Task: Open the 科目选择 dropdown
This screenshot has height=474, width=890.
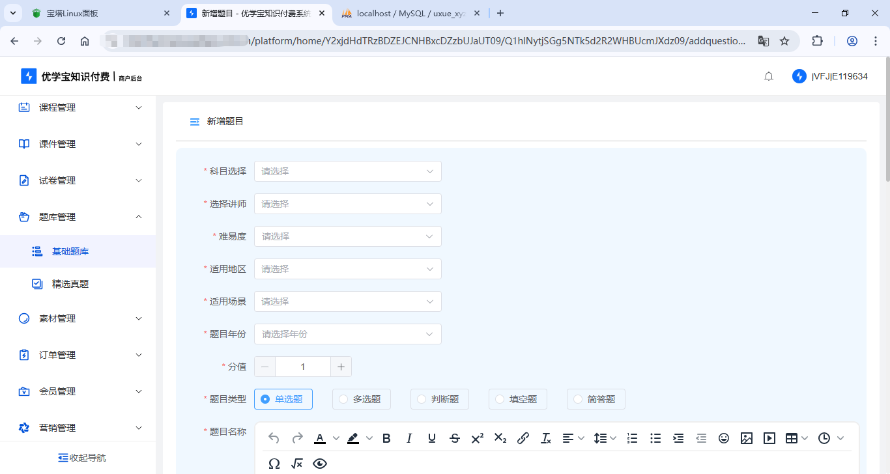Action: (x=347, y=171)
